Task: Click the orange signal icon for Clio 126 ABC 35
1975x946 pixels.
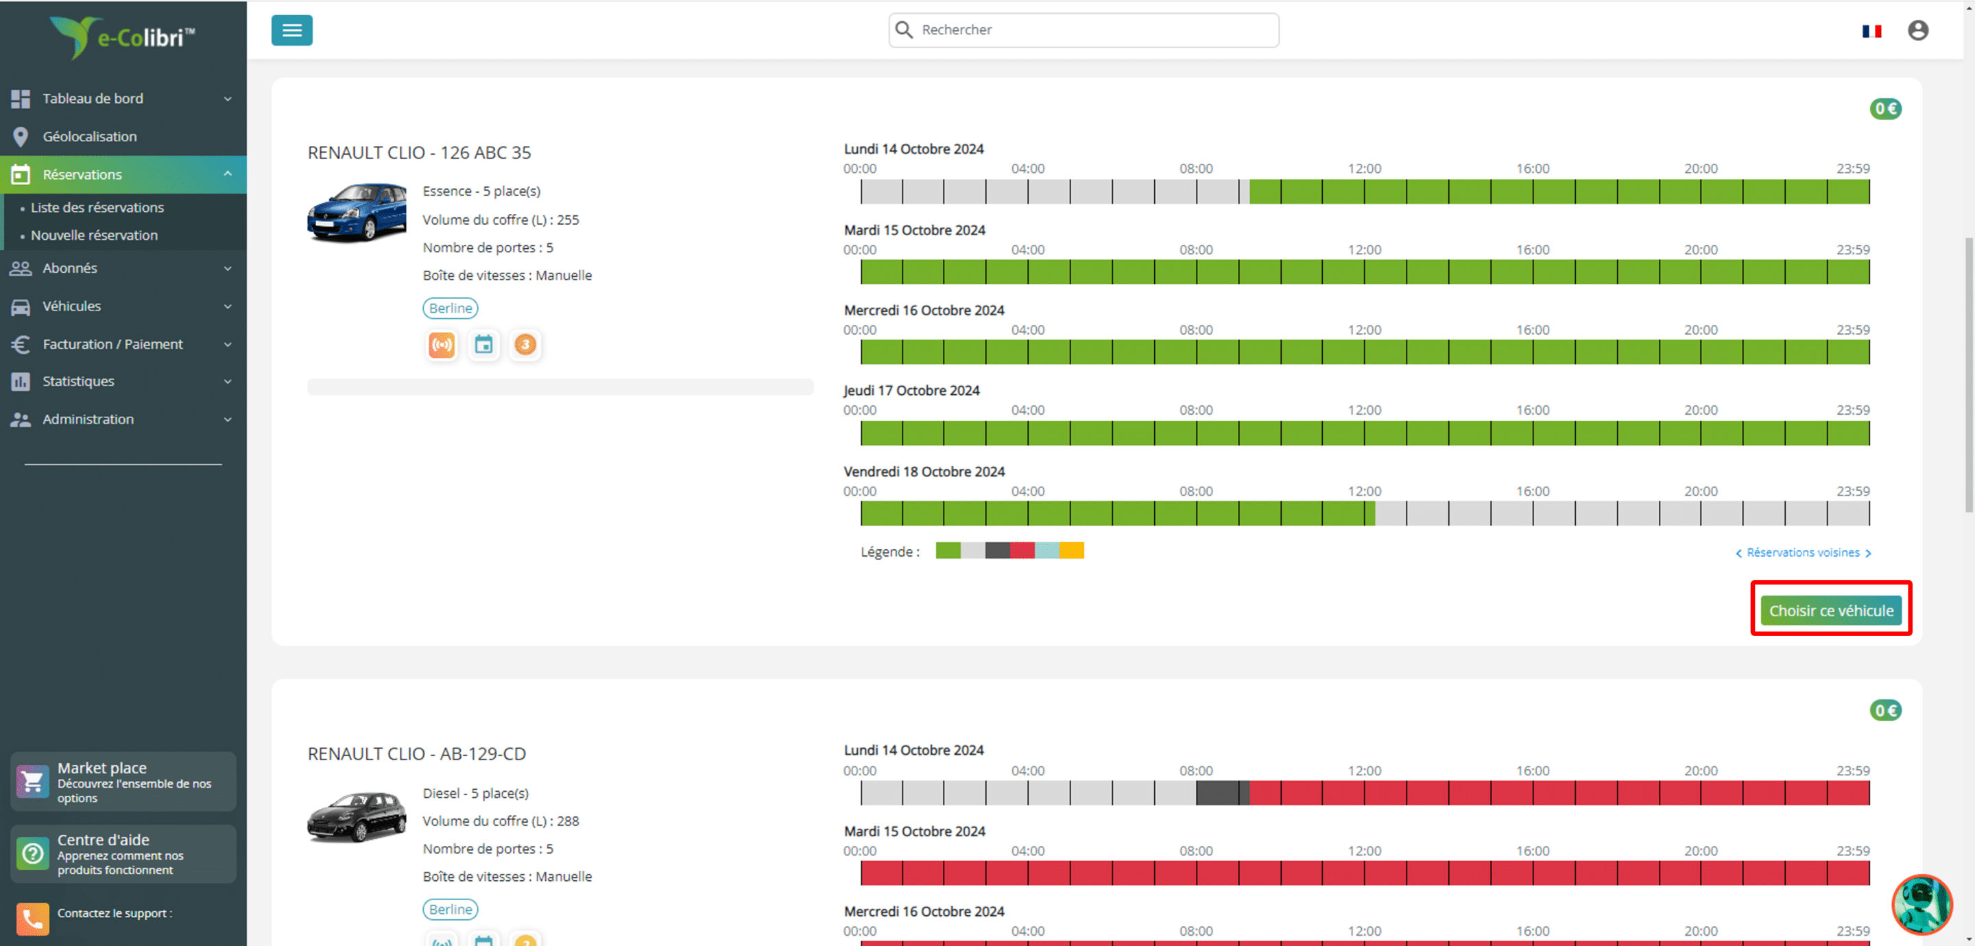Action: (x=442, y=345)
